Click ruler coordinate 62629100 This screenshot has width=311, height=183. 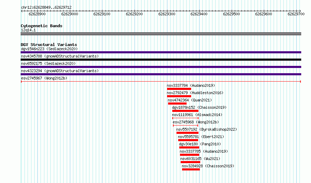[102, 14]
